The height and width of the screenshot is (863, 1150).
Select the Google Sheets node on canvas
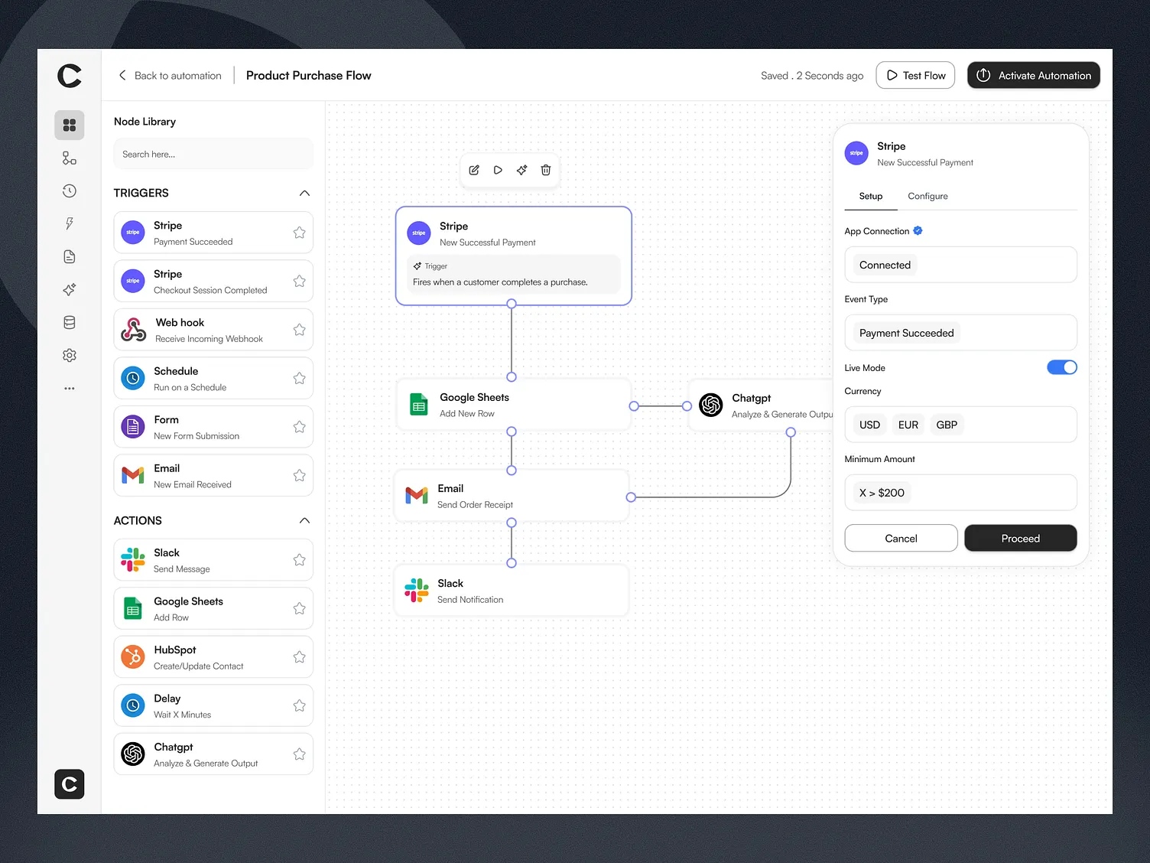click(x=513, y=405)
